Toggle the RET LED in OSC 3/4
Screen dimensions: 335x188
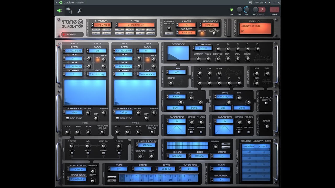(x=147, y=60)
